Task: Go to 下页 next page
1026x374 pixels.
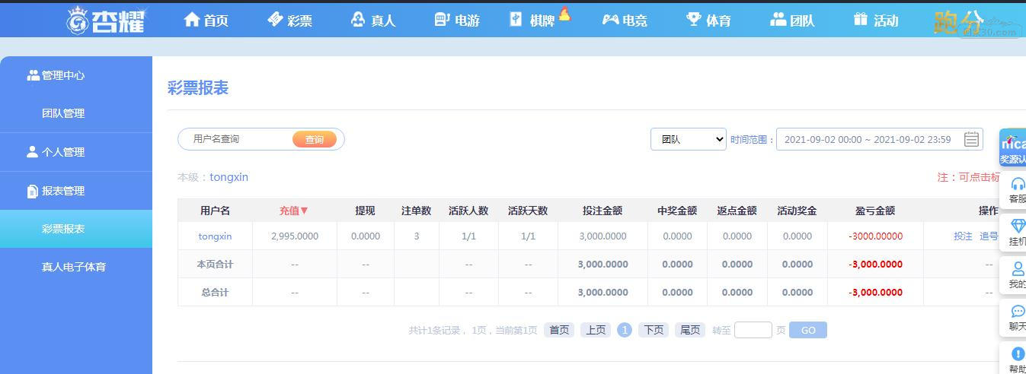Action: click(654, 330)
